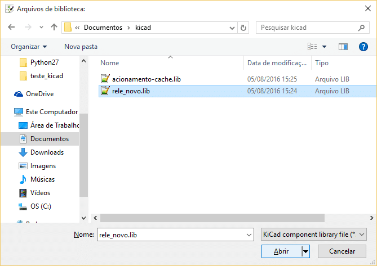Sort files by the Tipo column
This screenshot has height=266, width=377.
point(338,63)
